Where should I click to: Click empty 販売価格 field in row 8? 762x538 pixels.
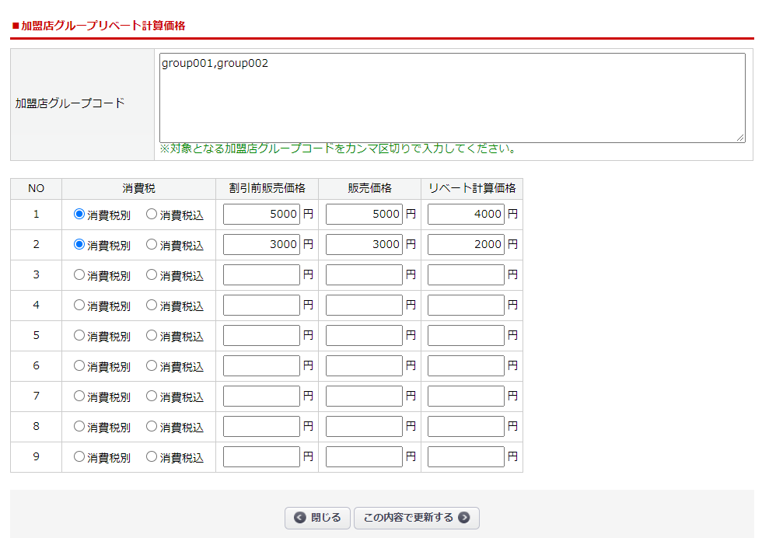click(364, 426)
